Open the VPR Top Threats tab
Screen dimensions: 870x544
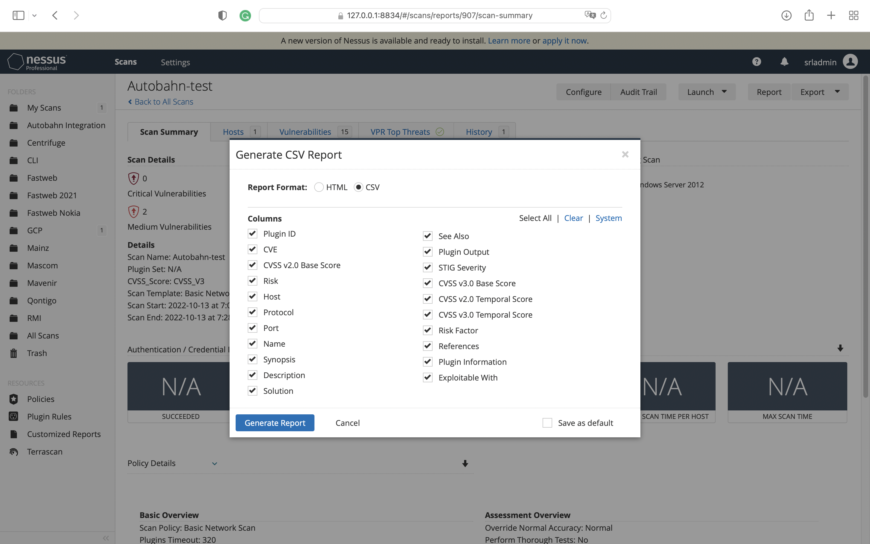pos(406,132)
